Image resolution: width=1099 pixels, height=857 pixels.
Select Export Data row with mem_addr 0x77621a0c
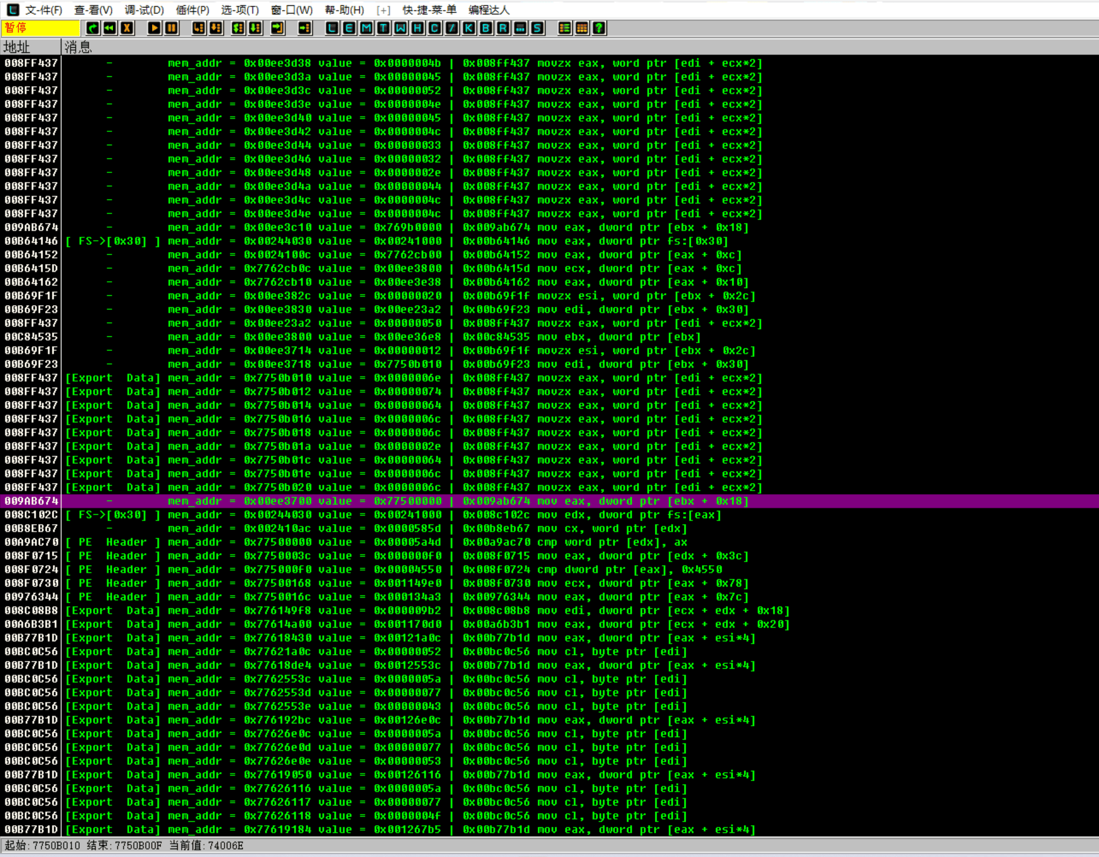[x=549, y=652]
